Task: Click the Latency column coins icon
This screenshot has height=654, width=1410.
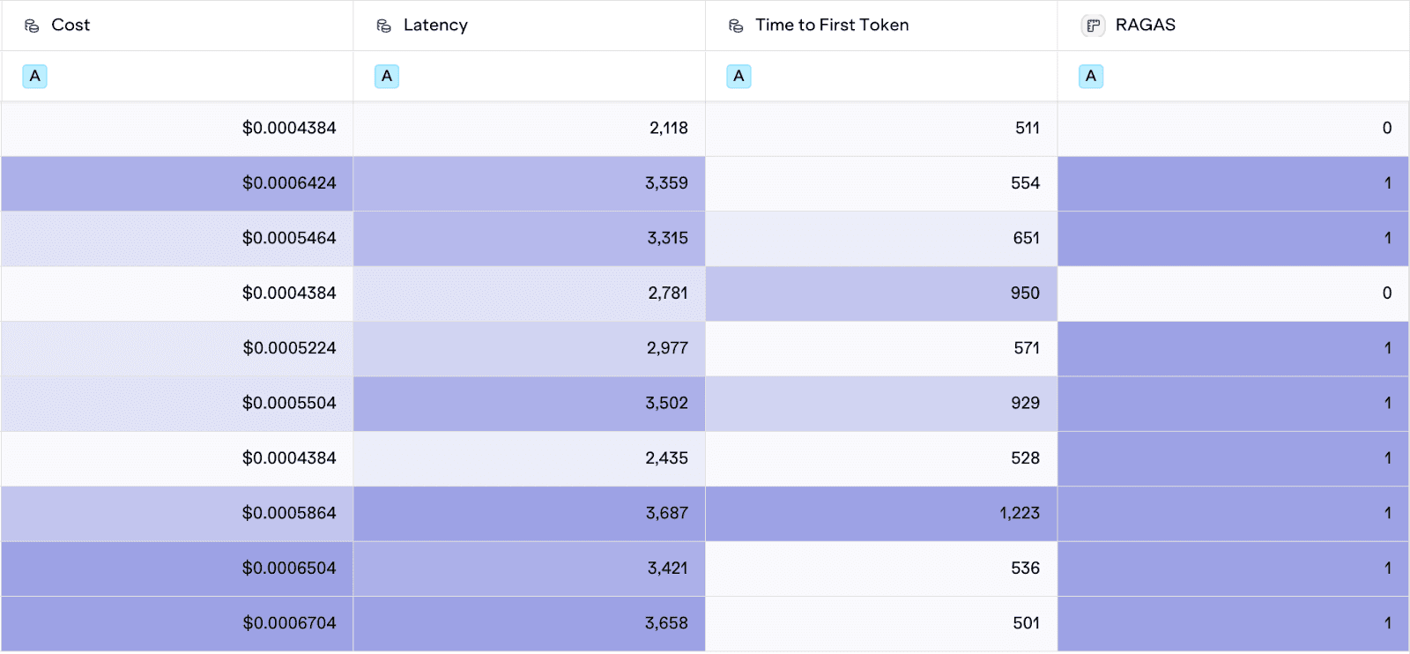Action: [383, 26]
